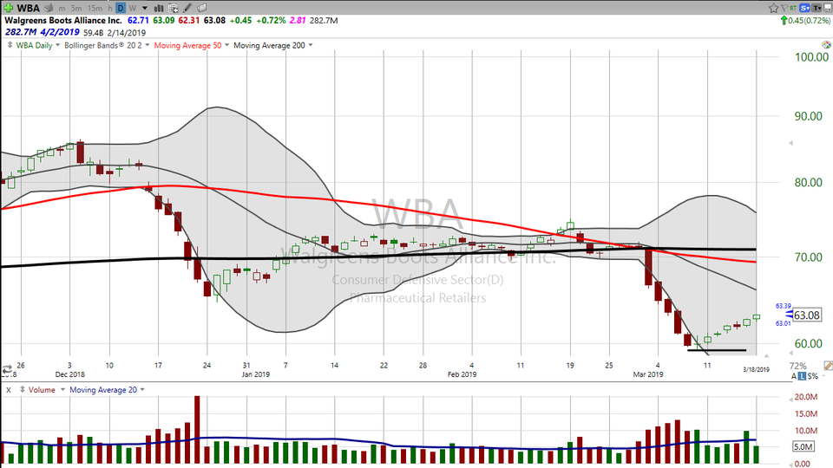Image resolution: width=833 pixels, height=468 pixels.
Task: Open the blue S dropdown button
Action: [805, 8]
